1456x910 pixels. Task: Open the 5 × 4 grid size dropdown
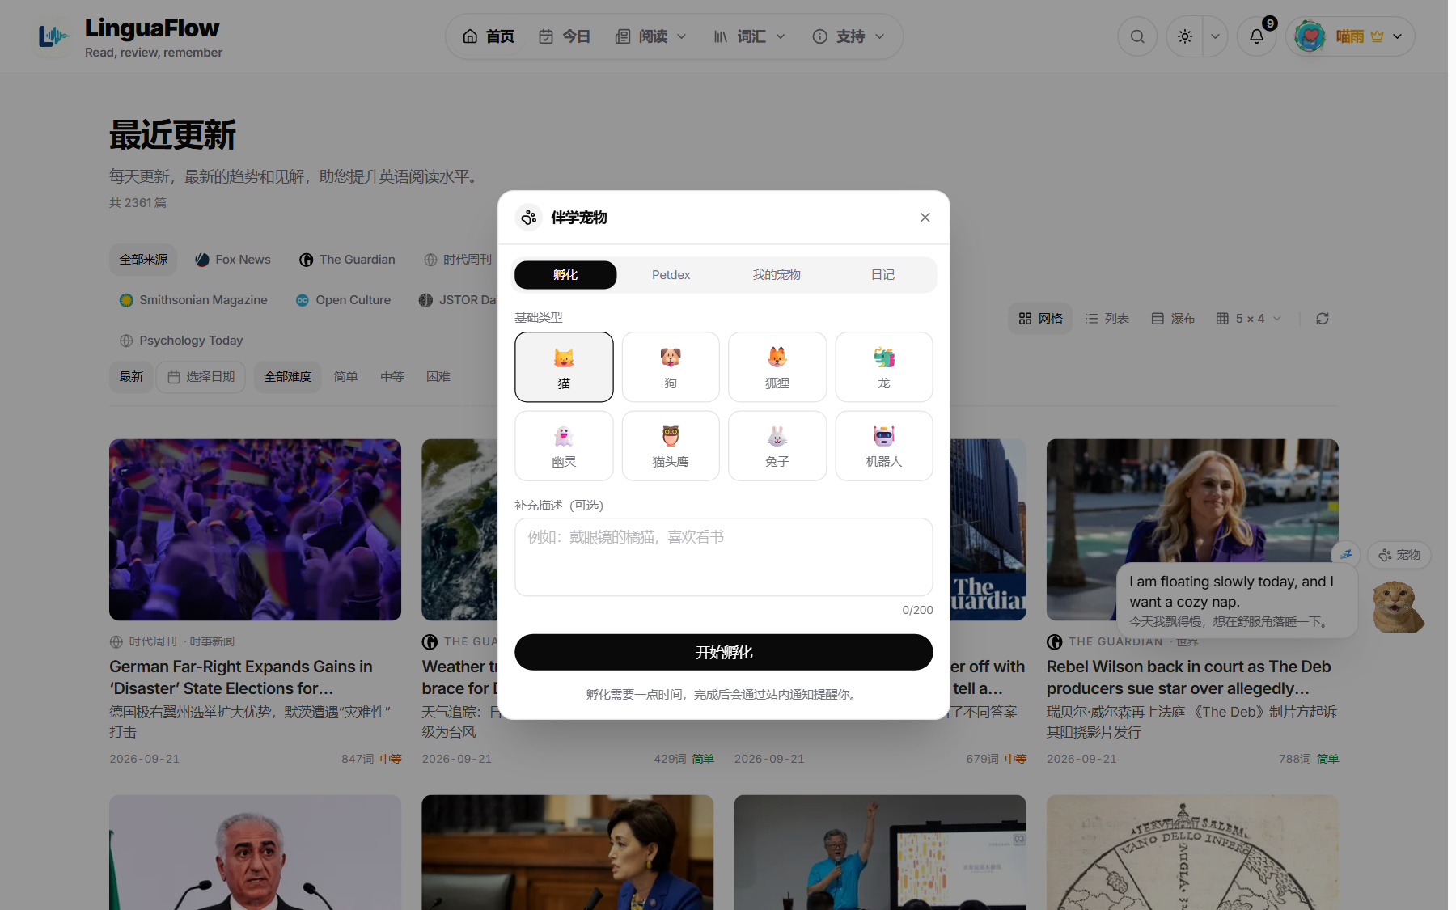pos(1249,319)
